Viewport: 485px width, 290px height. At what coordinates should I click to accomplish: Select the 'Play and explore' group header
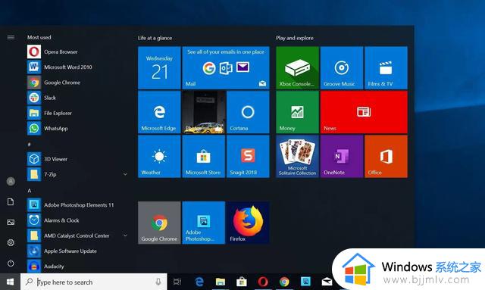295,38
